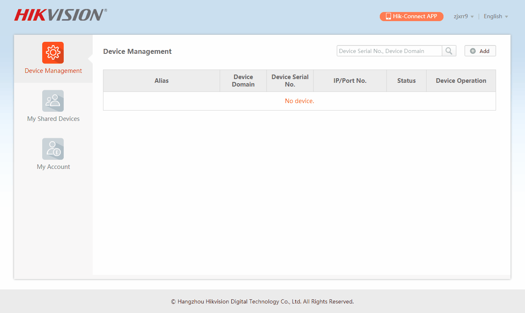Click the Hikvision logo

[x=60, y=15]
